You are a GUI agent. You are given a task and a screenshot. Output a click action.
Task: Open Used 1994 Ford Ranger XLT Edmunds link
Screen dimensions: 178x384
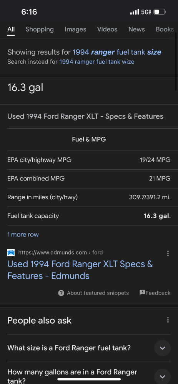pyautogui.click(x=80, y=270)
